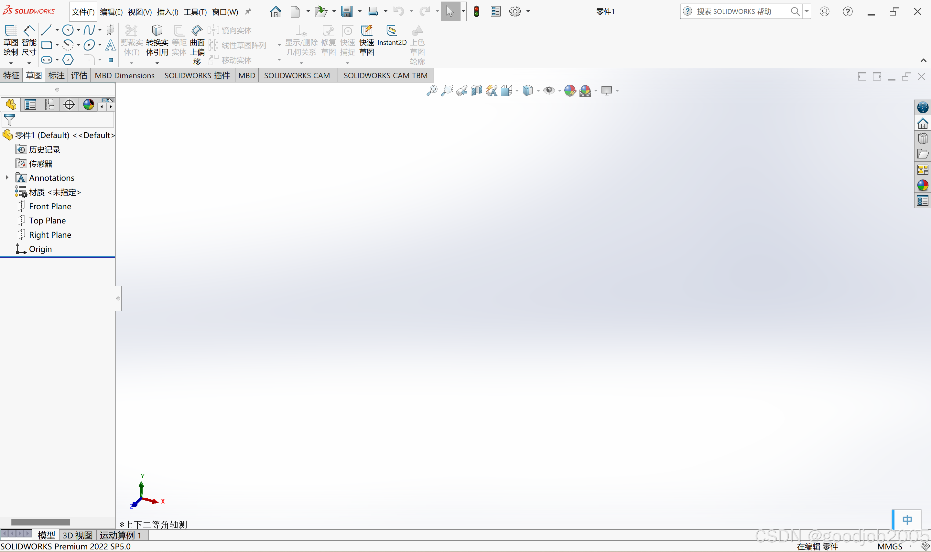931x552 pixels.
Task: Click the Rebuild traffic light icon
Action: point(476,12)
